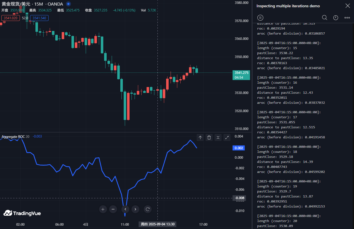Image resolution: width=354 pixels, height=229 pixels.
Task: Zoom out the chart with minus button
Action: [x=113, y=209]
